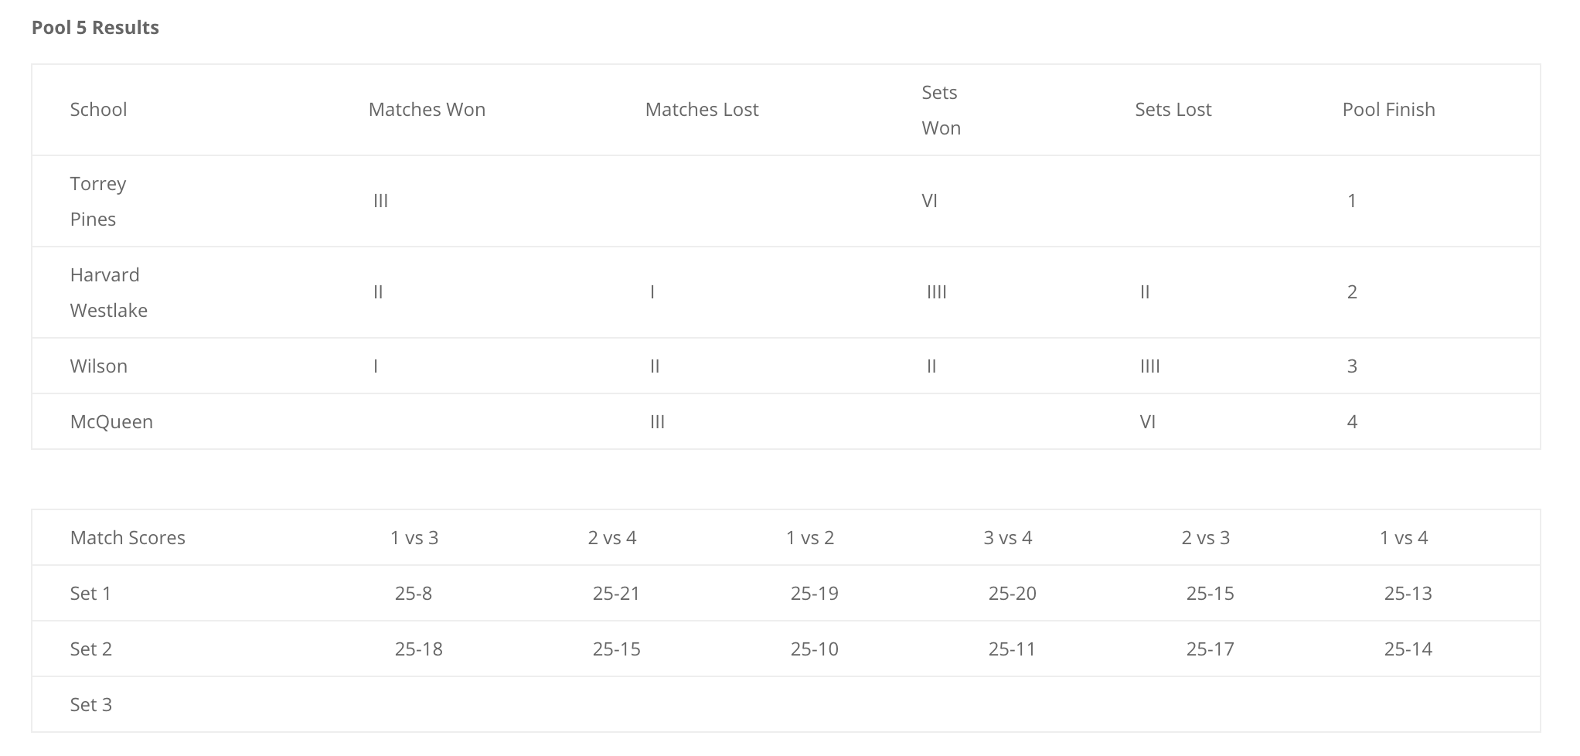Click the 3 vs 4 match header
The width and height of the screenshot is (1580, 756).
pos(1008,538)
